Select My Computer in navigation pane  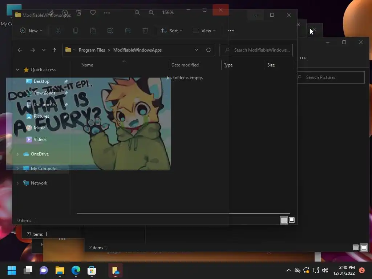44,169
